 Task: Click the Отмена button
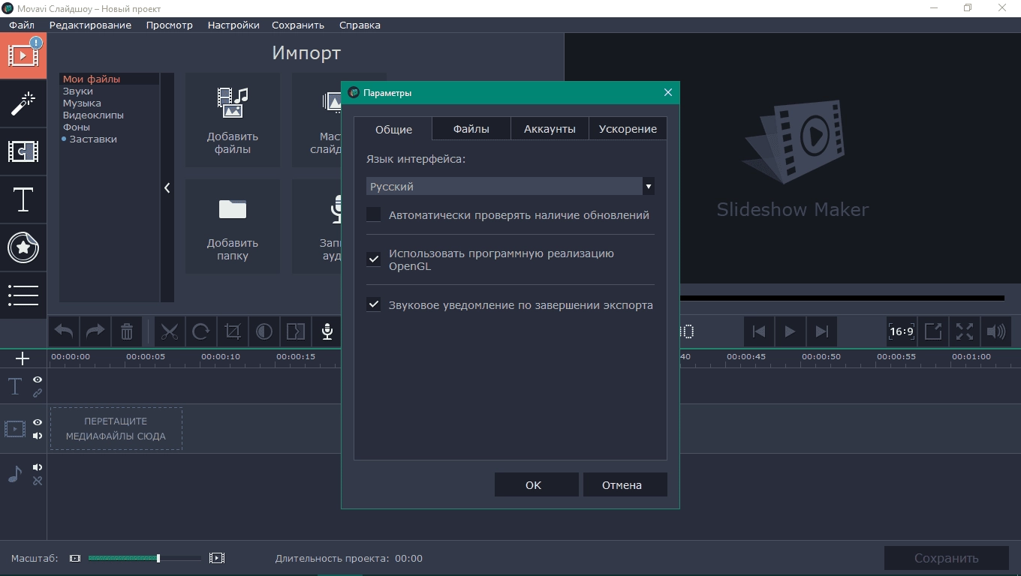(x=625, y=484)
